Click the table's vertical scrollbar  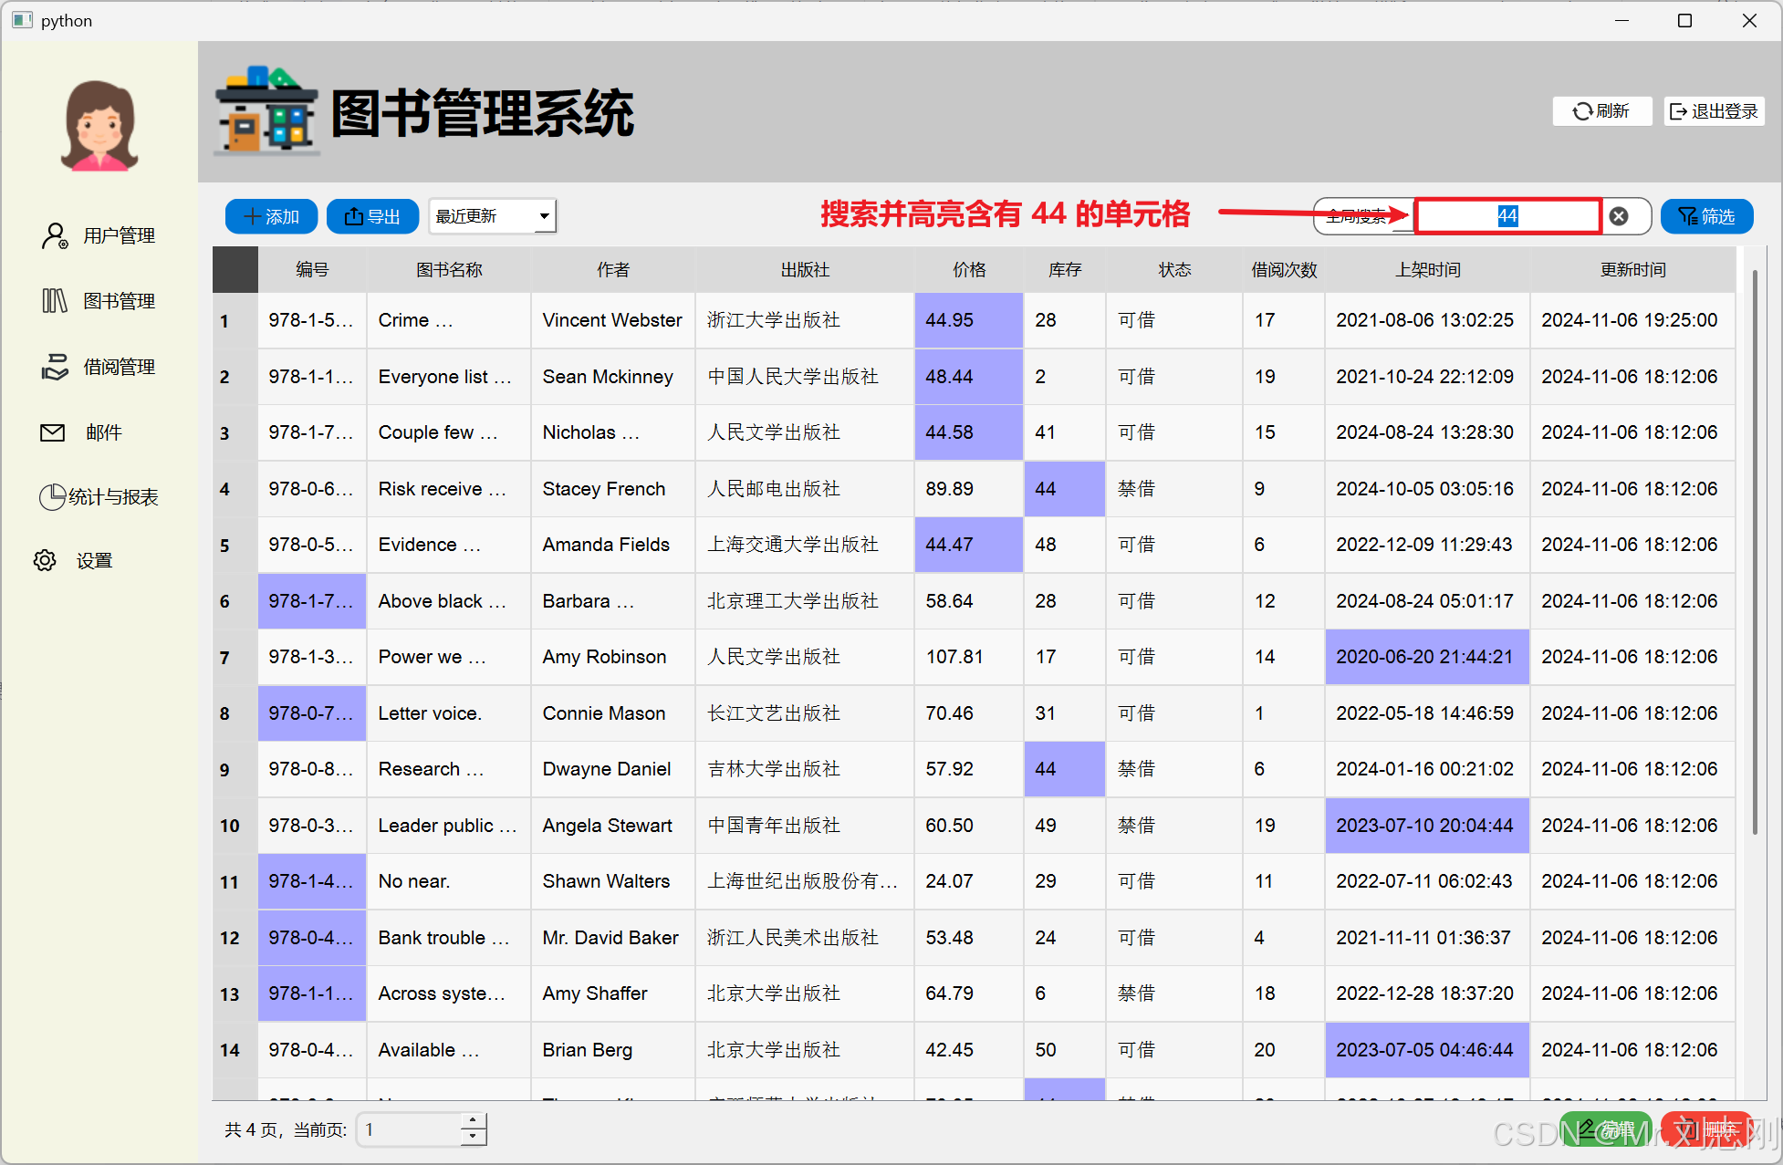(1755, 552)
